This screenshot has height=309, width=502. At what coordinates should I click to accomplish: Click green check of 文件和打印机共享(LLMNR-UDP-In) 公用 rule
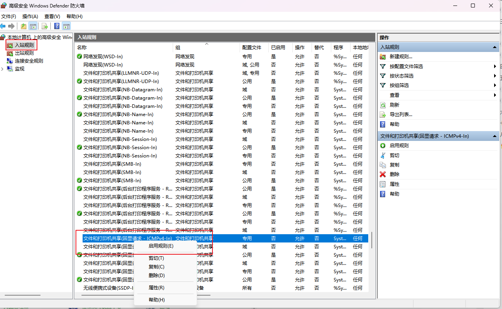click(x=79, y=81)
